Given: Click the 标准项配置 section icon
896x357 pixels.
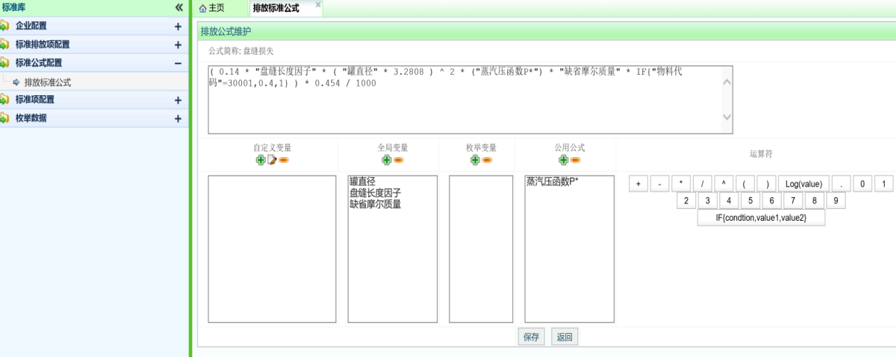Looking at the screenshot, I should pos(5,100).
